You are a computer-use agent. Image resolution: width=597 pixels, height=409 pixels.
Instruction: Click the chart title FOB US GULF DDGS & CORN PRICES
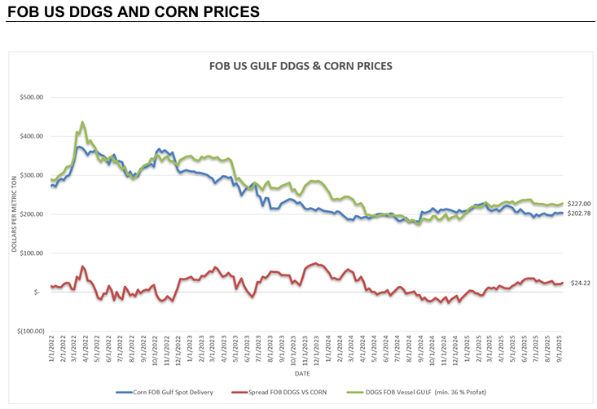[301, 66]
